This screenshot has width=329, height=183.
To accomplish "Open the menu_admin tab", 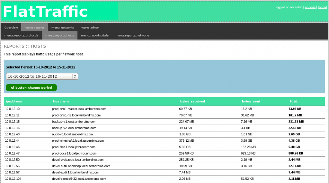I will (x=90, y=28).
